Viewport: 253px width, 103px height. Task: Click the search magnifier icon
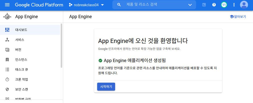pyautogui.click(x=119, y=5)
